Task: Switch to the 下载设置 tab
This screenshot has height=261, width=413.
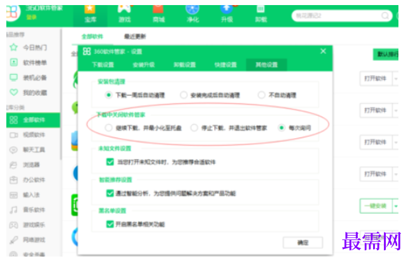Action: 103,65
